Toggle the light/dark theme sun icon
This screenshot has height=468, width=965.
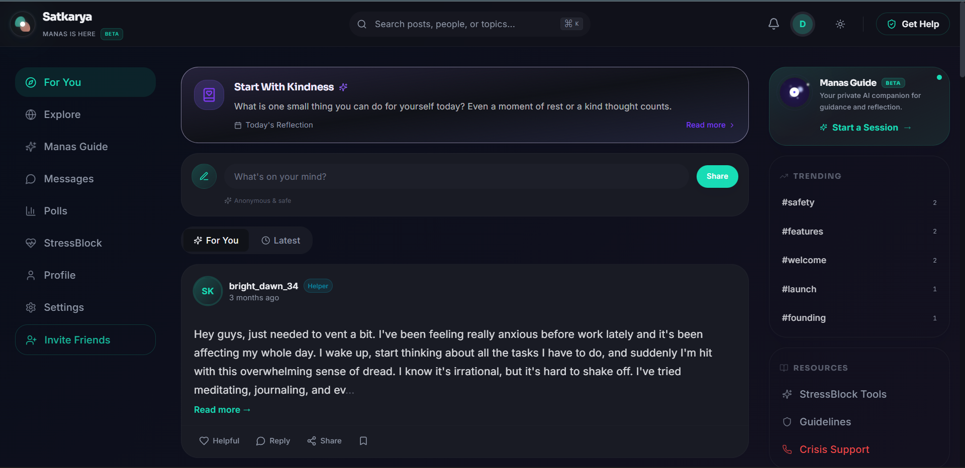[840, 24]
